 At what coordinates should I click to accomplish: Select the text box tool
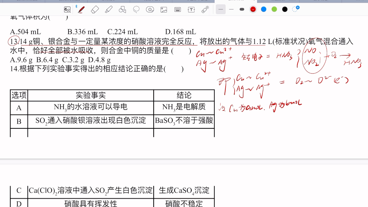pos(191,9)
